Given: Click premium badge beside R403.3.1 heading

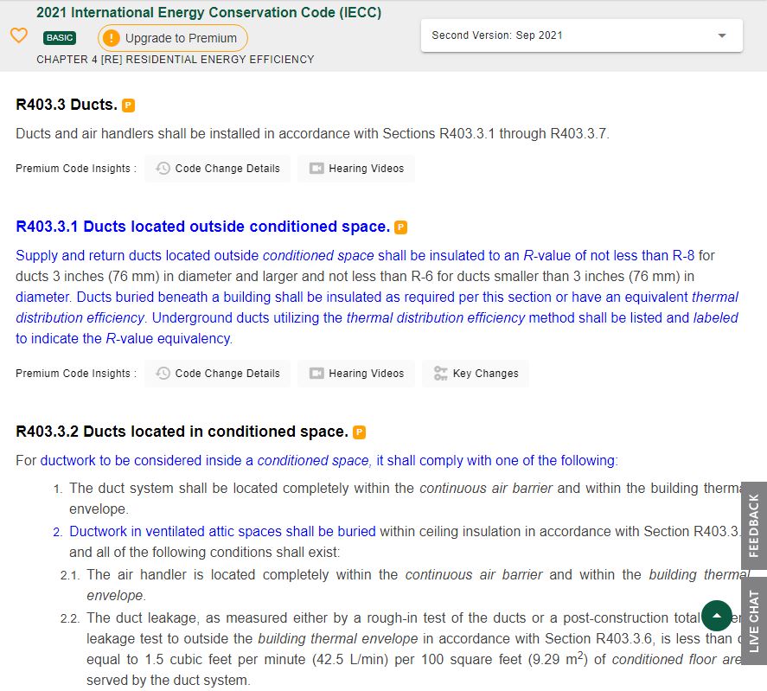Looking at the screenshot, I should [400, 227].
